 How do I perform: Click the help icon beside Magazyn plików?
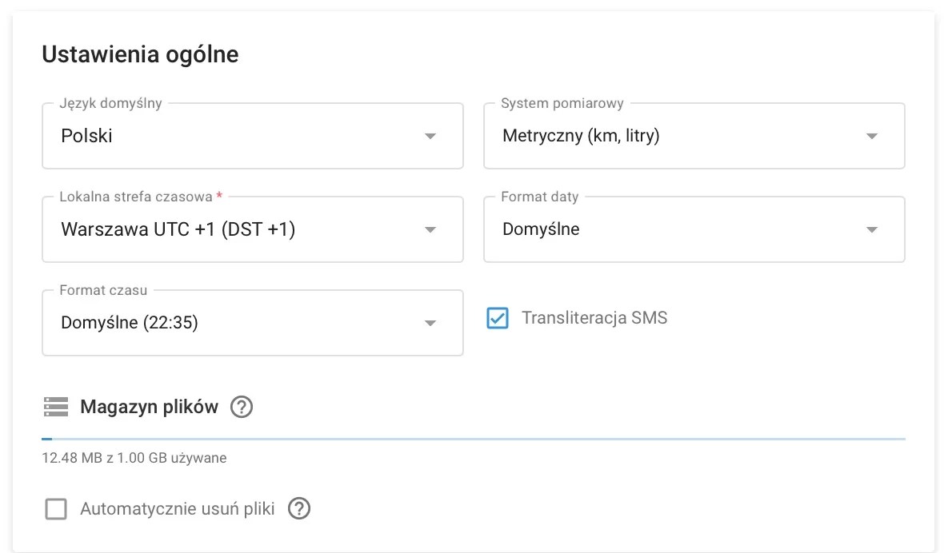pyautogui.click(x=242, y=408)
